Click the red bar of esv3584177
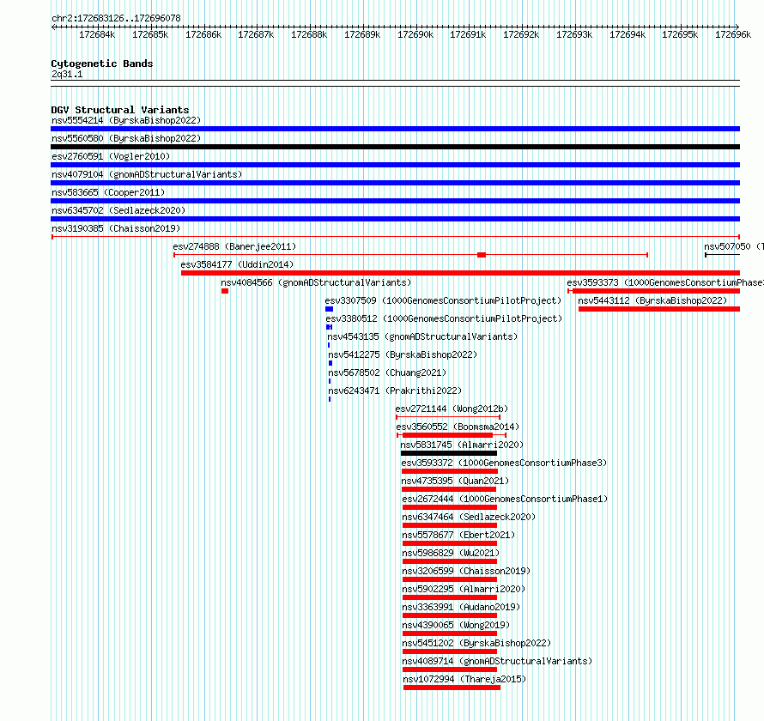 460,273
